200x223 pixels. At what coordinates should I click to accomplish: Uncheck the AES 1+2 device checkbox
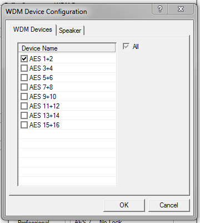24,59
